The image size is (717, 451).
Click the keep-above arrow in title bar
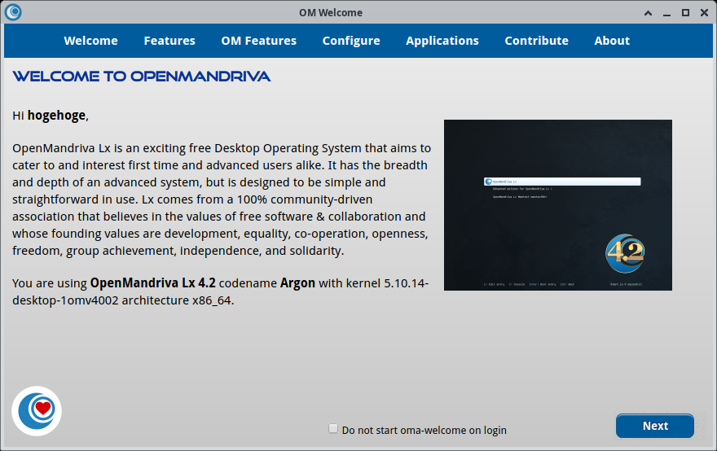tap(648, 13)
